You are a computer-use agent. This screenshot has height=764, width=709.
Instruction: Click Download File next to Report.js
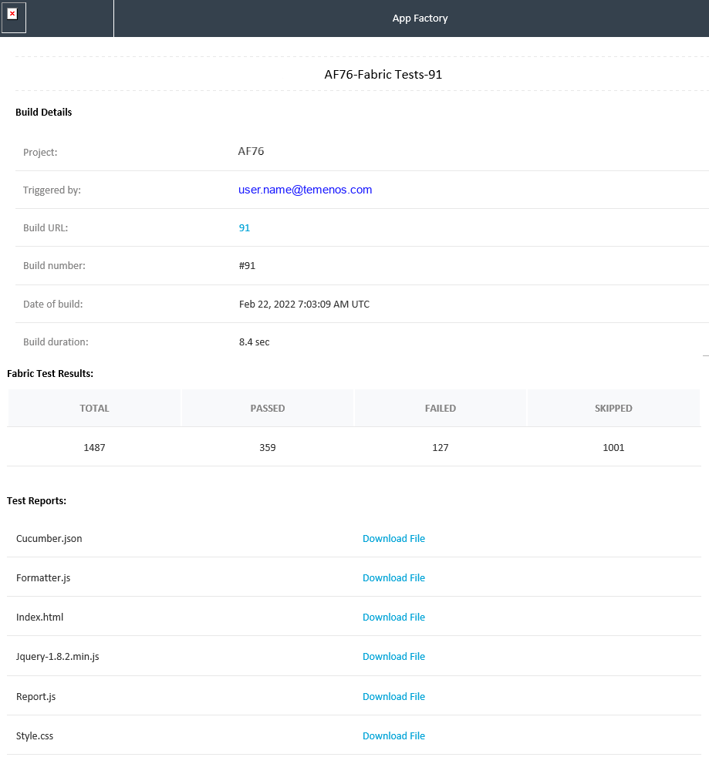pos(393,697)
